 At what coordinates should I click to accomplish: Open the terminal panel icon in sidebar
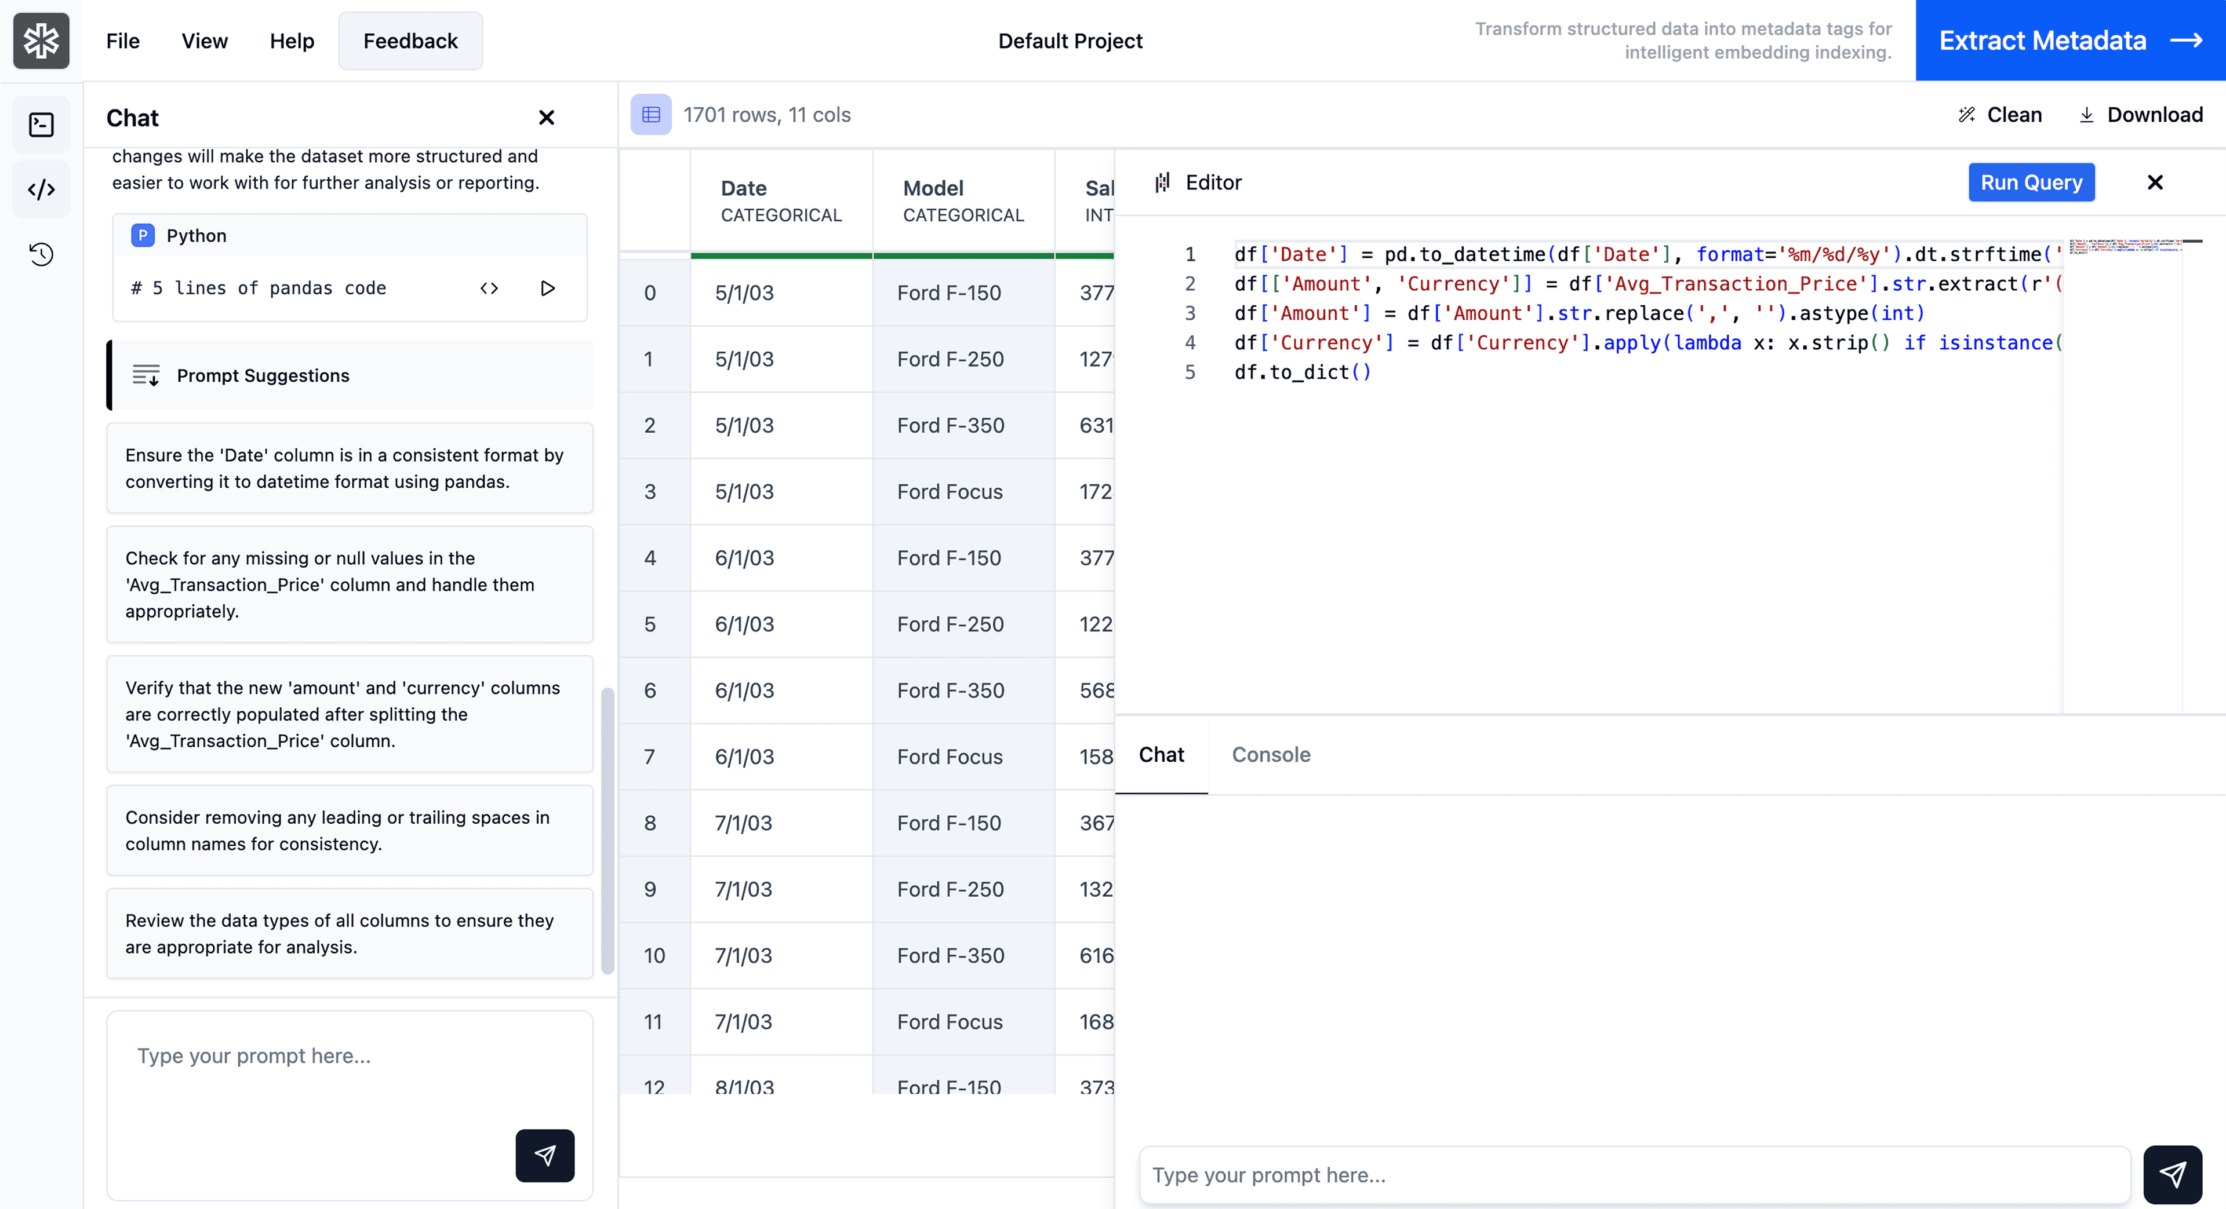42,125
